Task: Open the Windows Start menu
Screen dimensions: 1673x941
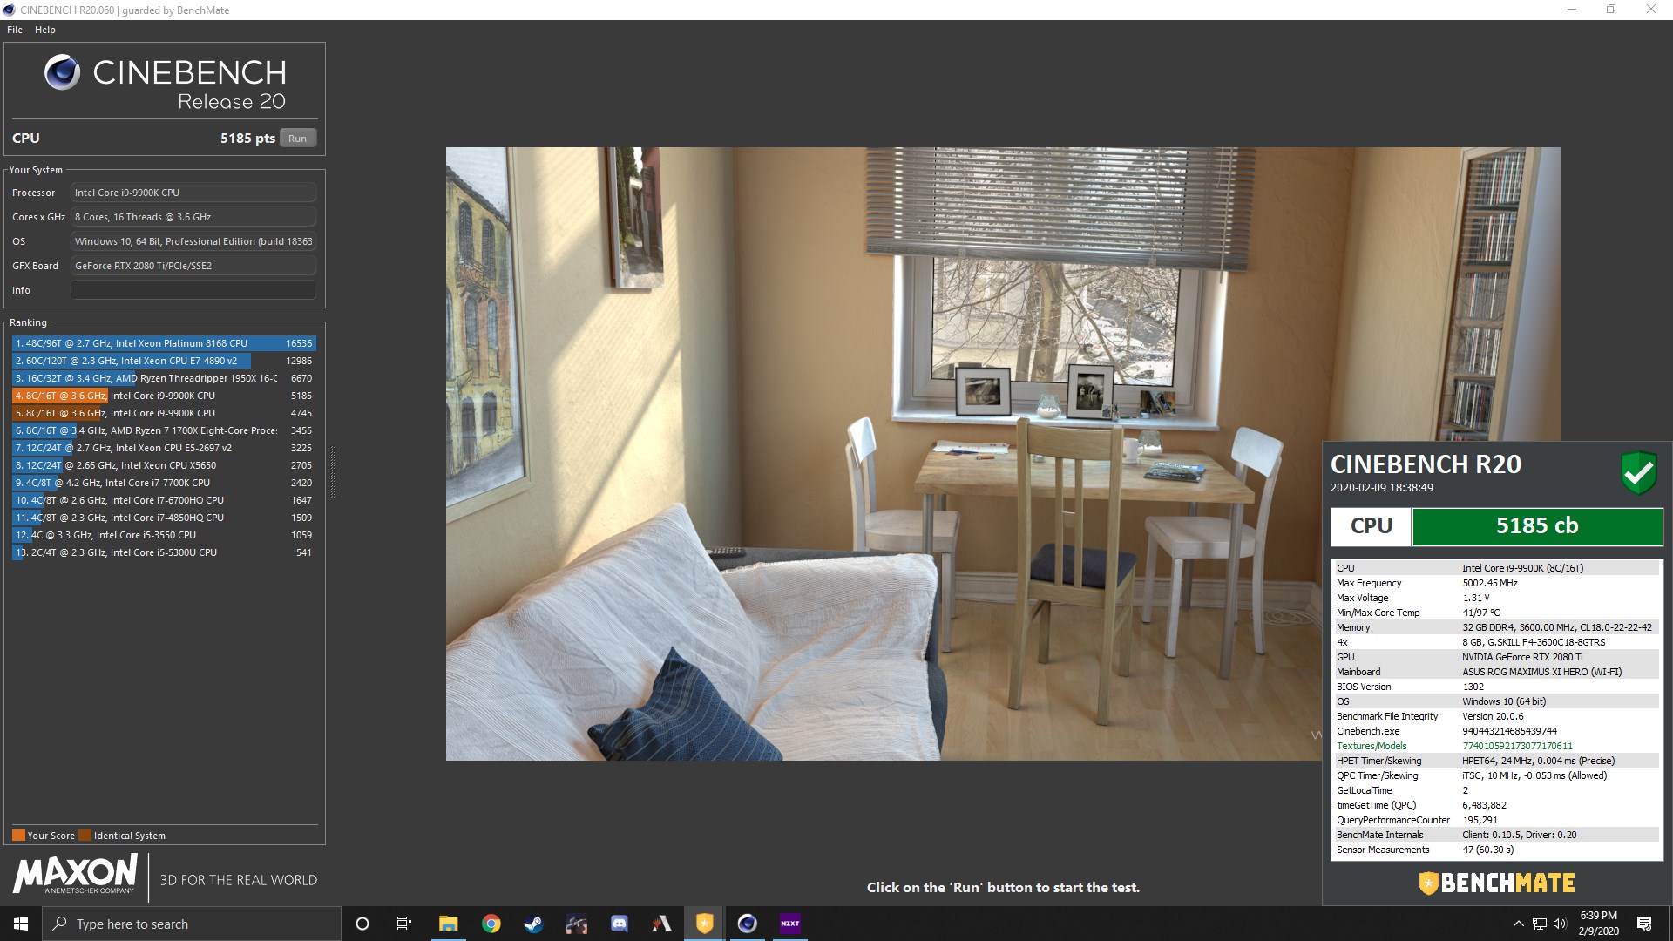Action: [21, 924]
